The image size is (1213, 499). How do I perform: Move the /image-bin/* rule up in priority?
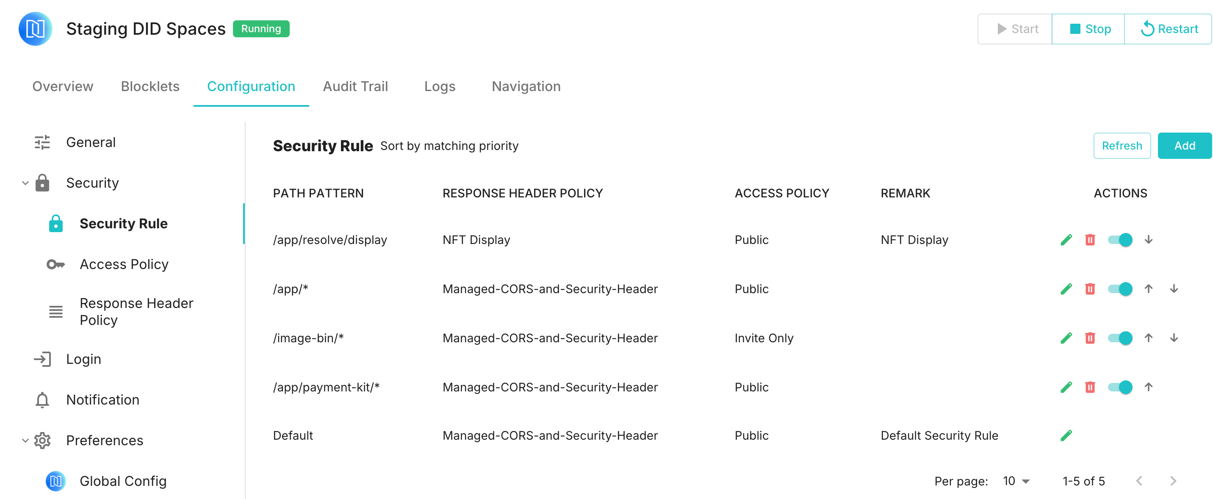[x=1149, y=338]
